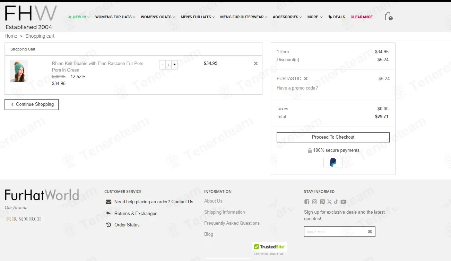Screen dimensions: 451x261
Task: Click Proceed To Checkout button
Action: [333, 137]
